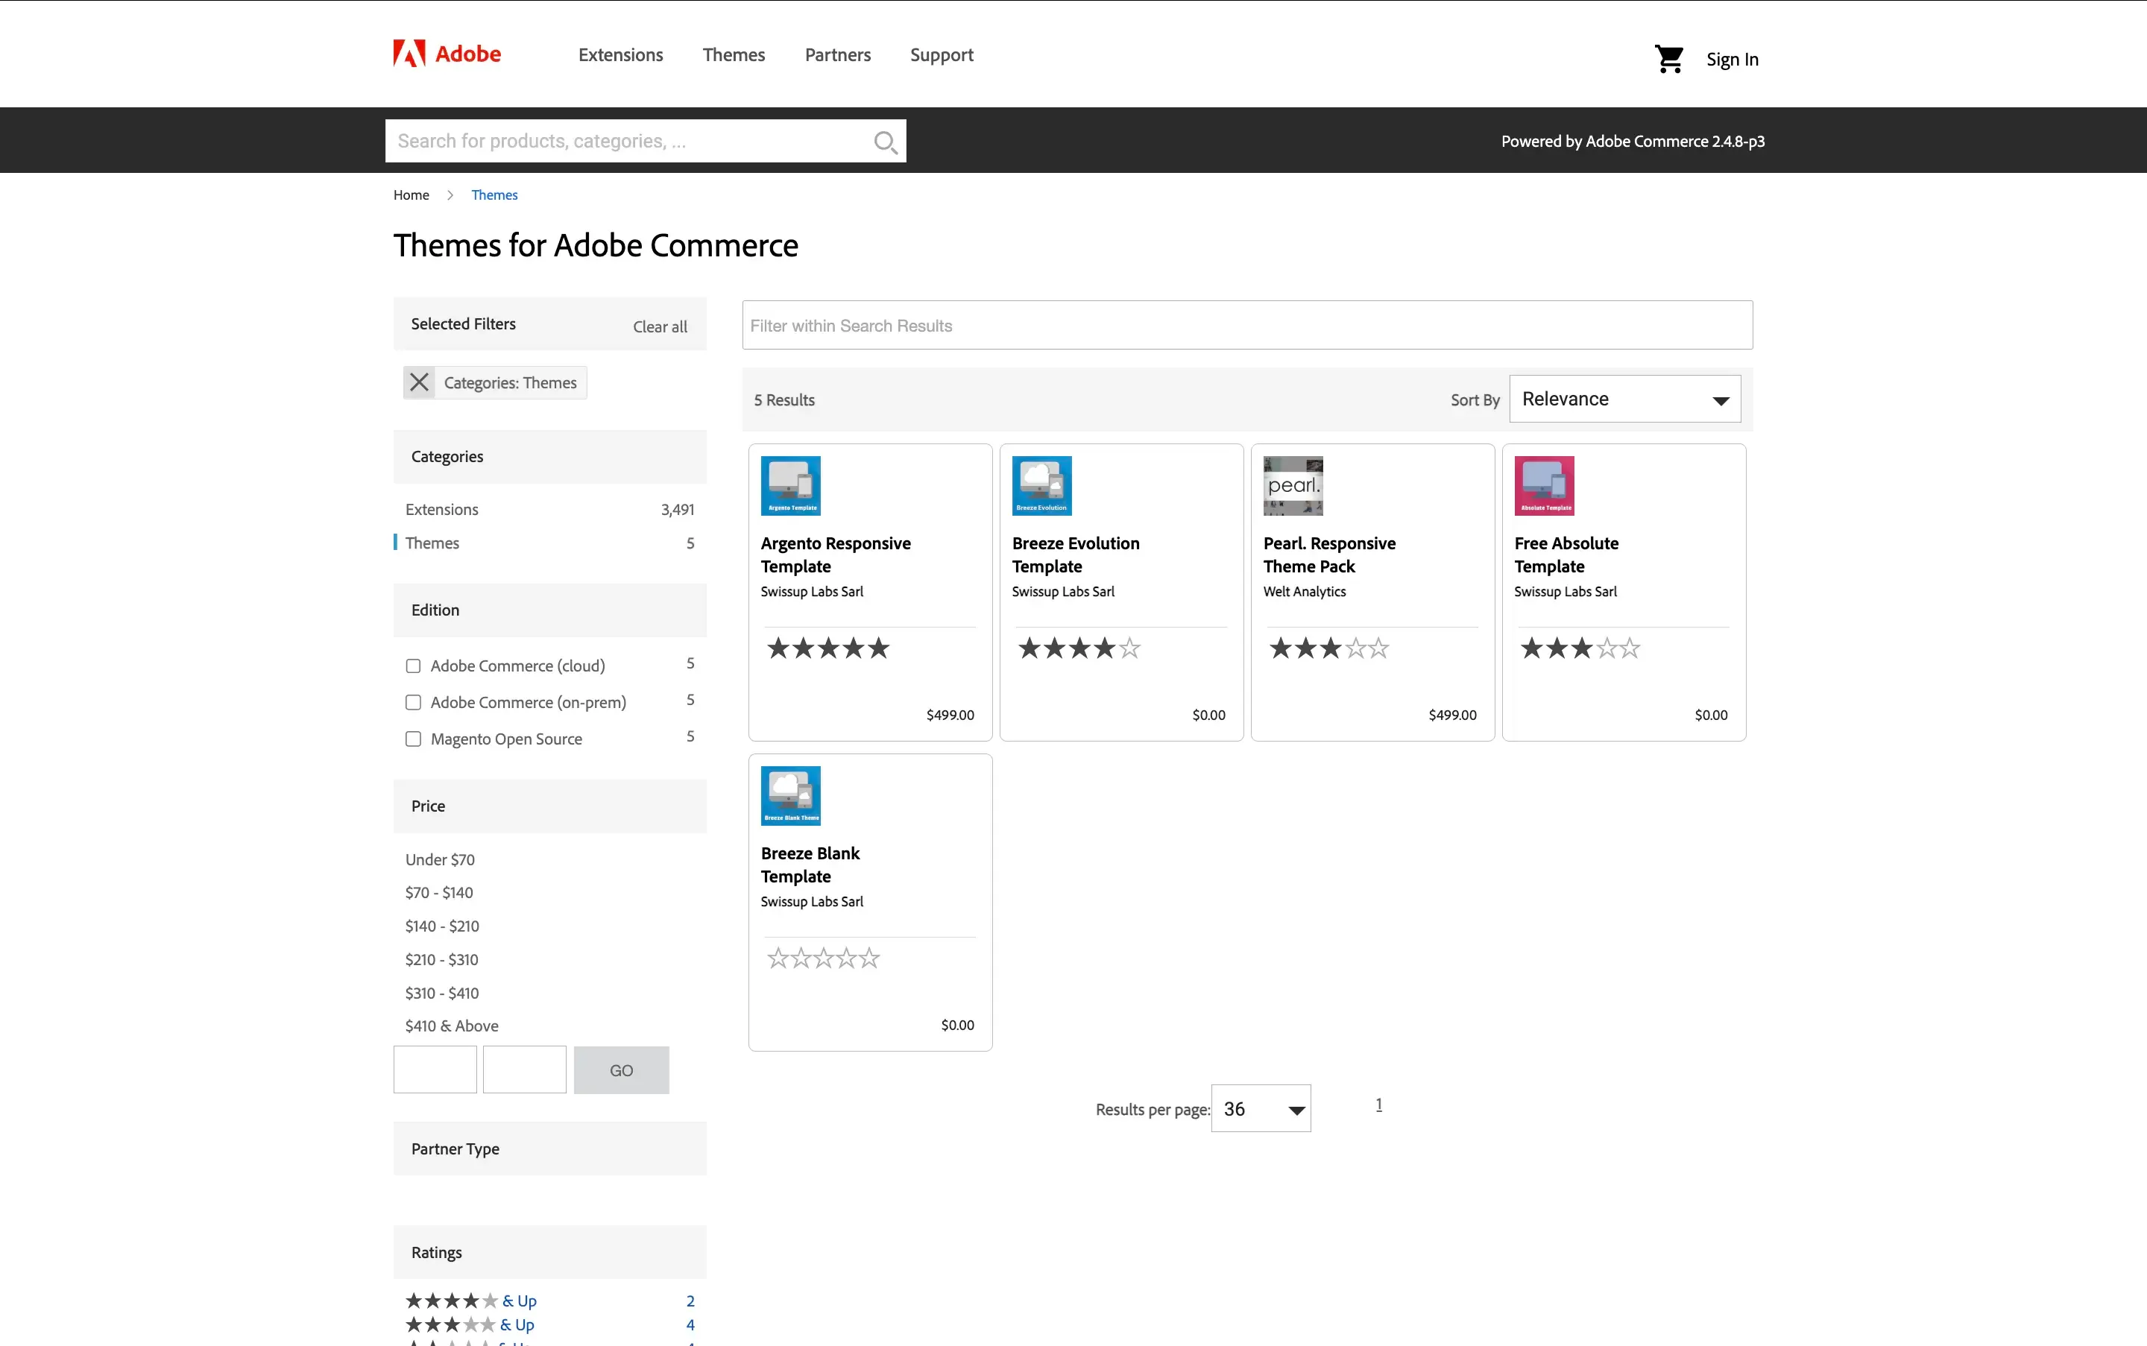Click the Clear all filters link
The image size is (2147, 1346).
(659, 326)
